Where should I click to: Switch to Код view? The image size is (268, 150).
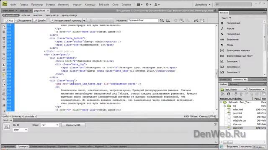[x=9, y=20]
